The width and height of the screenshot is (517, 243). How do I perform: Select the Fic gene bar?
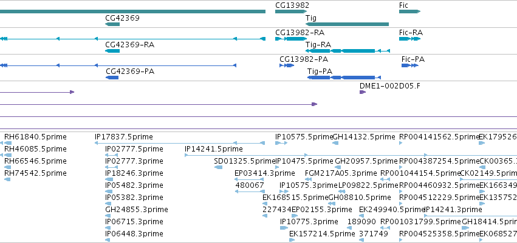pyautogui.click(x=410, y=12)
